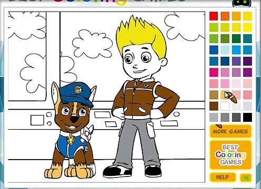The height and width of the screenshot is (189, 261).
Task: Select the red color swatch
Action: click(x=214, y=16)
